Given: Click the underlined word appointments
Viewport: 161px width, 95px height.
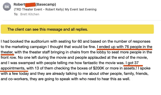Looking at the screenshot, I should point(13,68).
